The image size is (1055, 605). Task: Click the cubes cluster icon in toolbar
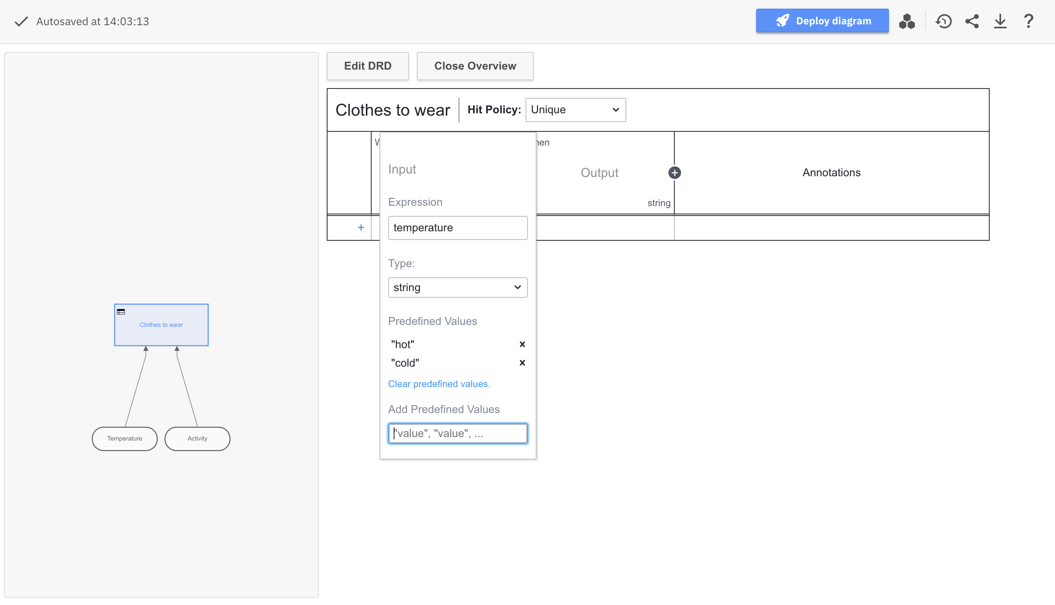click(x=907, y=21)
